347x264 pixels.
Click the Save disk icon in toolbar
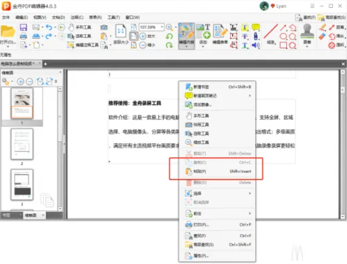coord(23,27)
